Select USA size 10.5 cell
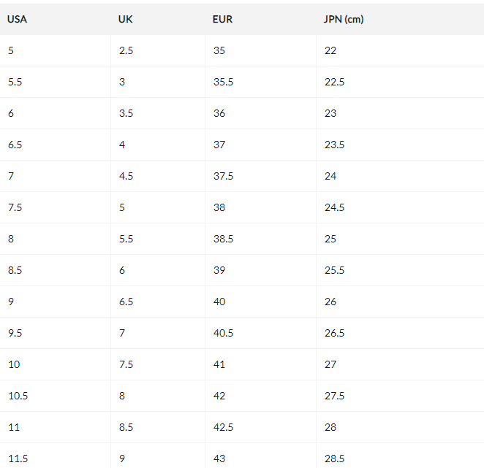 [x=18, y=396]
